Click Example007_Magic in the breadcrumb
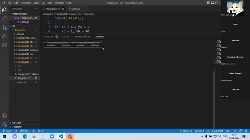250x140 pixels. click(65, 14)
